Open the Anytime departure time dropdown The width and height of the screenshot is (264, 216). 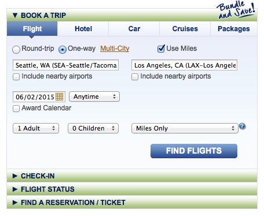(94, 96)
